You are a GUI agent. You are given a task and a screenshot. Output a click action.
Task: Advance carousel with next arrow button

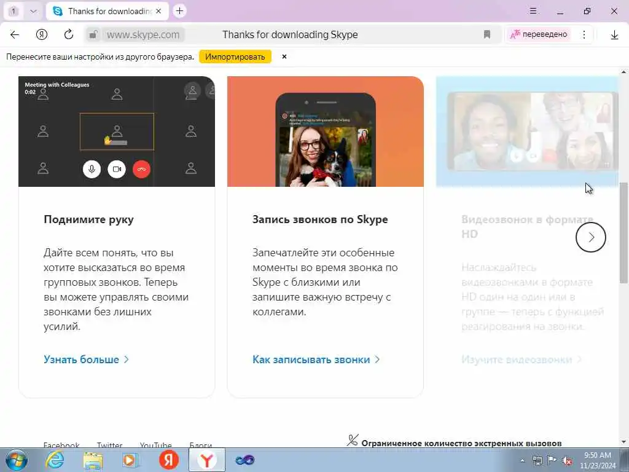tap(590, 237)
